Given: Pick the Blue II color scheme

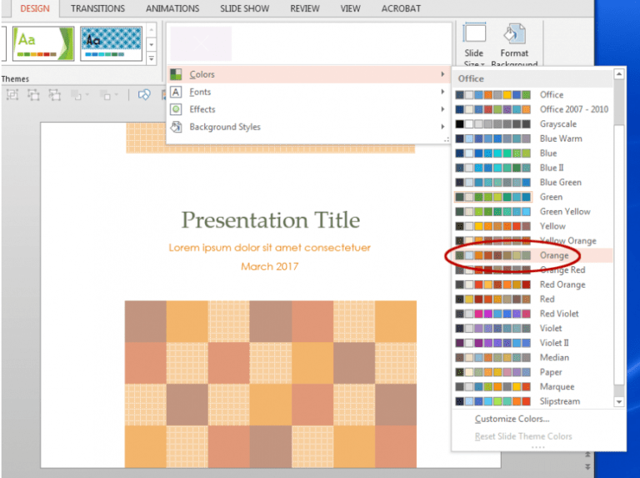Looking at the screenshot, I should coord(533,168).
